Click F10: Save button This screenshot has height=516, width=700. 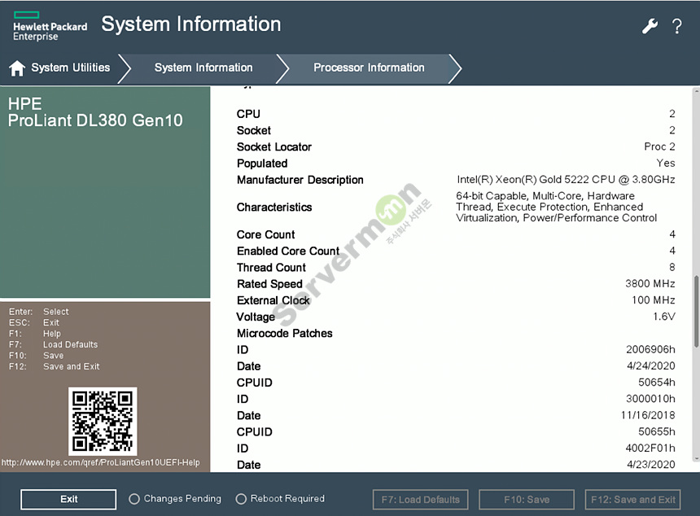point(527,500)
